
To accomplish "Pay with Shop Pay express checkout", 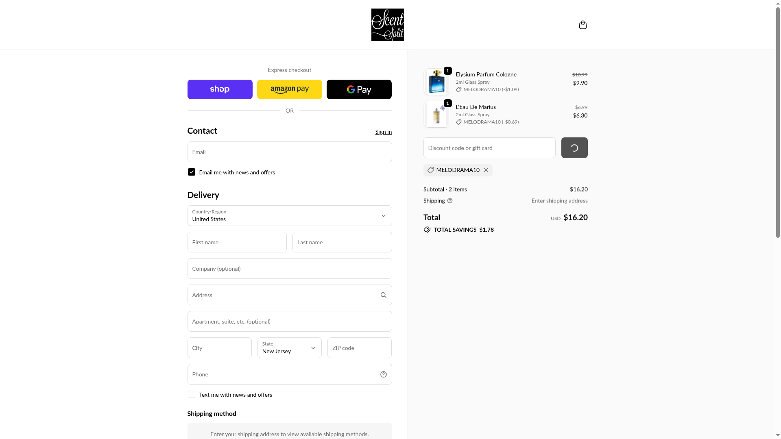I will [220, 89].
